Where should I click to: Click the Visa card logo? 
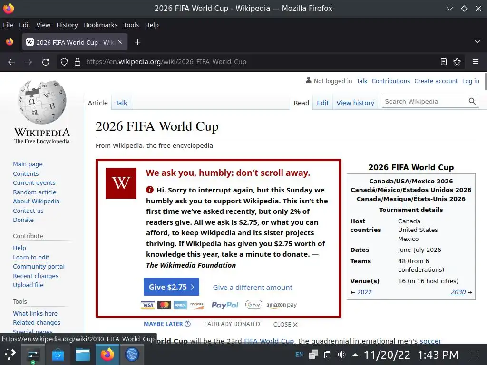[148, 305]
